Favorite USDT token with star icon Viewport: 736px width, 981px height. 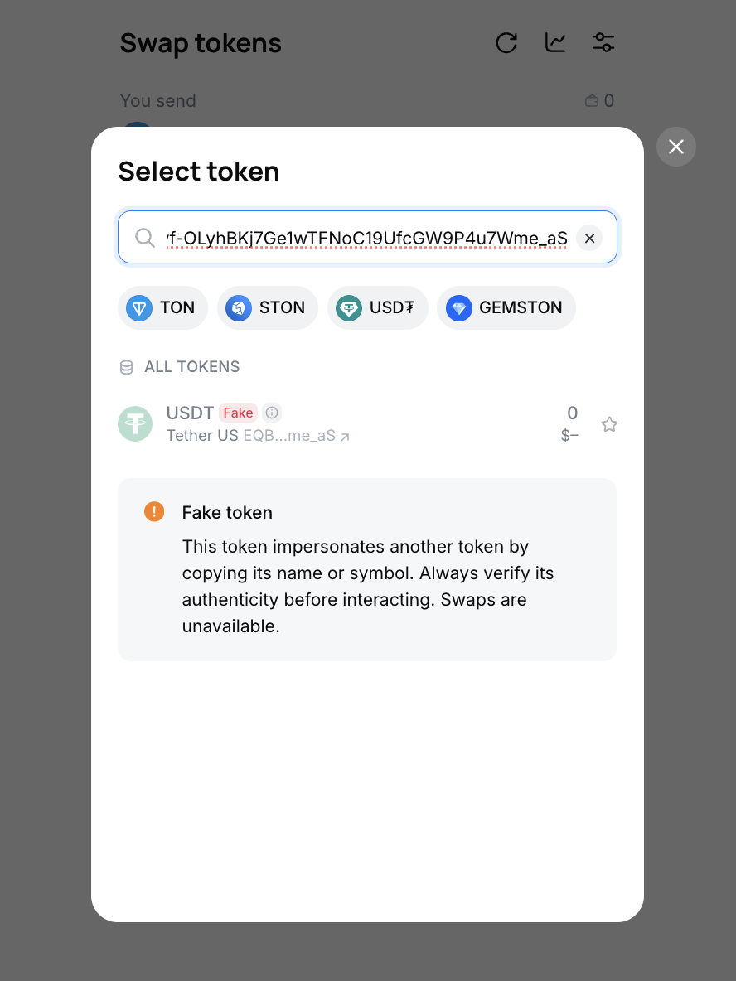point(609,424)
